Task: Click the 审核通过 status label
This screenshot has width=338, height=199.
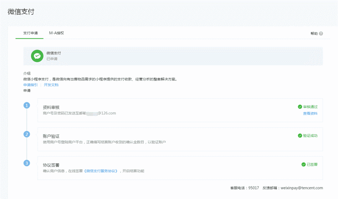Action: 310,107
